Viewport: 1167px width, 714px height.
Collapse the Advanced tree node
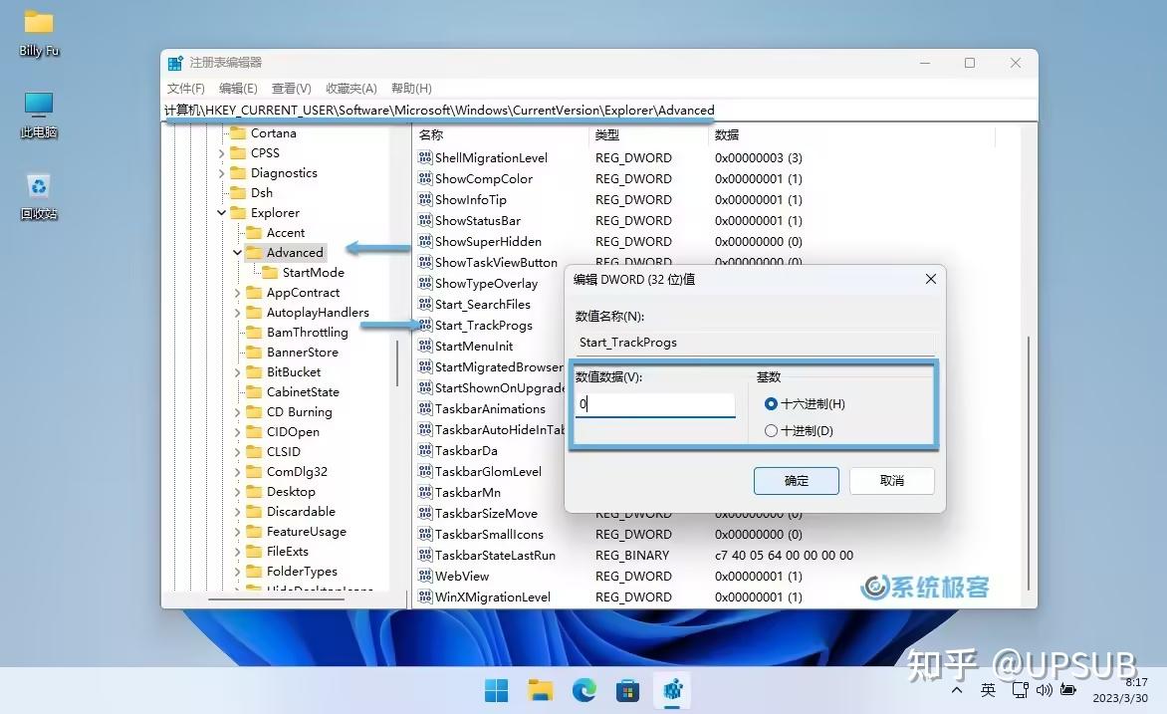[237, 252]
